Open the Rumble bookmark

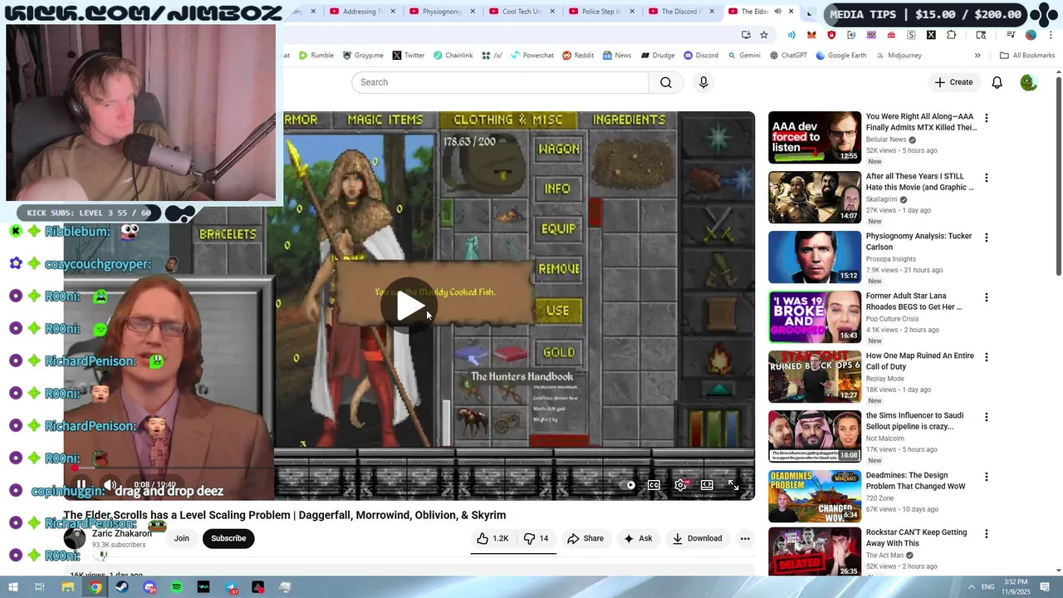coord(316,56)
